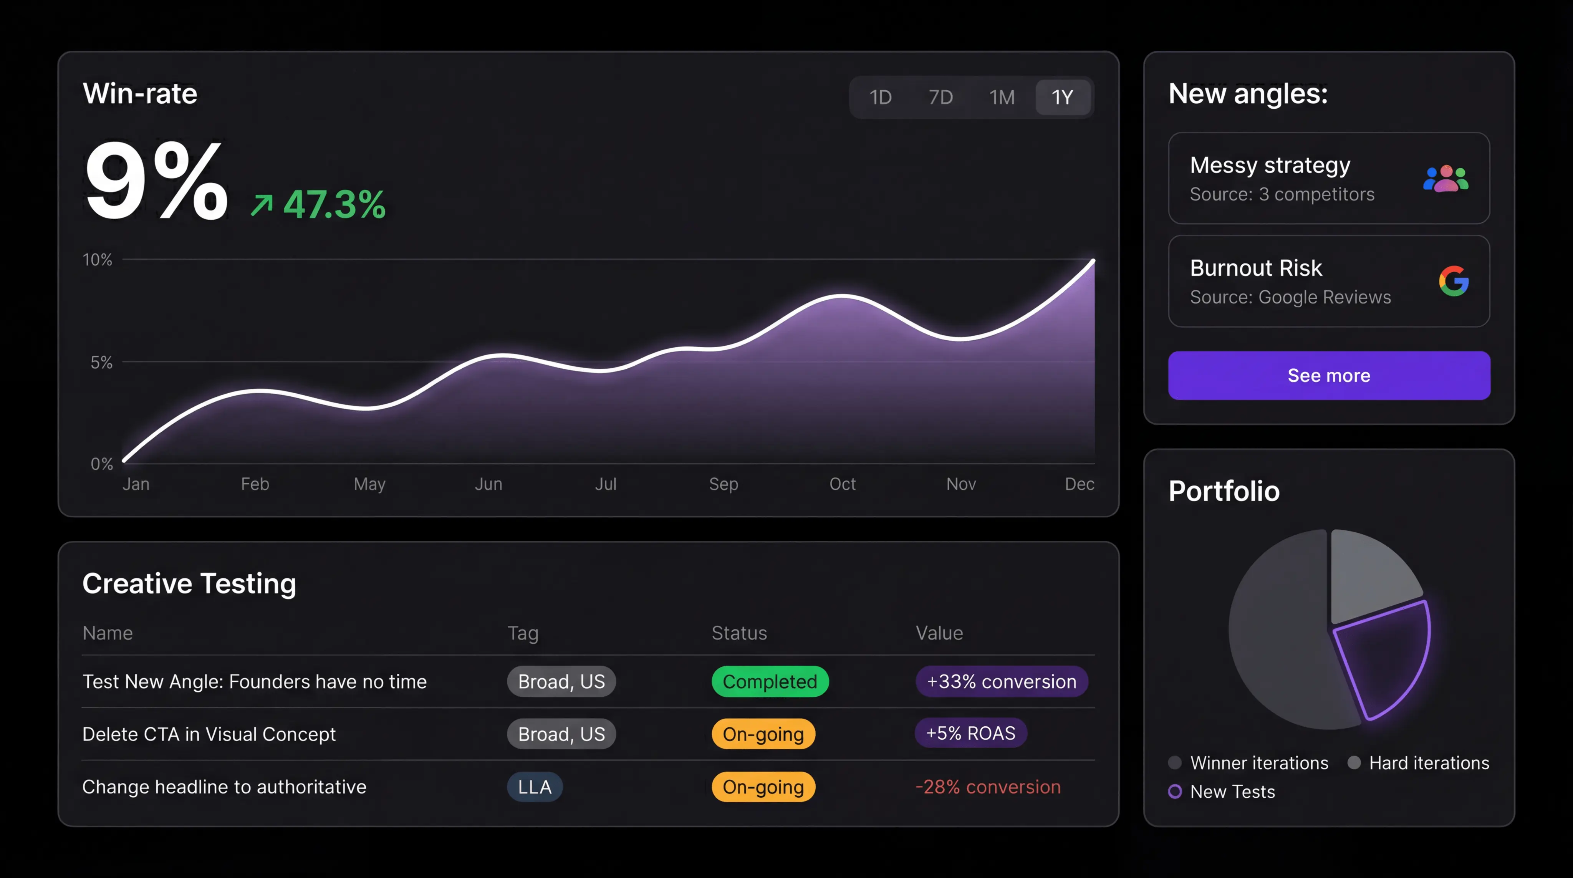Open Delete CTA in Visual Concept row

pos(209,734)
